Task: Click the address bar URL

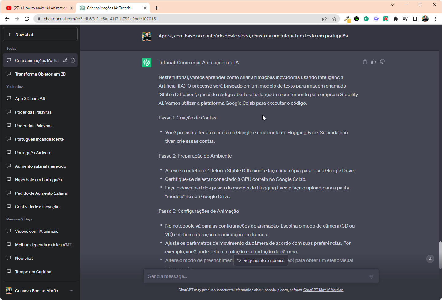Action: (101, 19)
